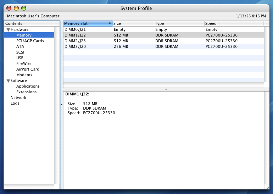This screenshot has width=273, height=194.
Task: Click the Size 512 MB detail line
Action: (x=82, y=104)
